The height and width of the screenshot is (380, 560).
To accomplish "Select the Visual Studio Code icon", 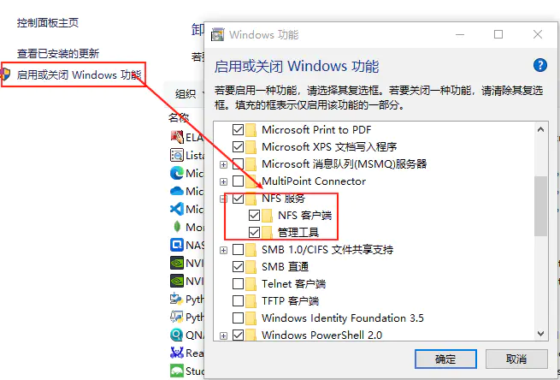I will coord(177,209).
